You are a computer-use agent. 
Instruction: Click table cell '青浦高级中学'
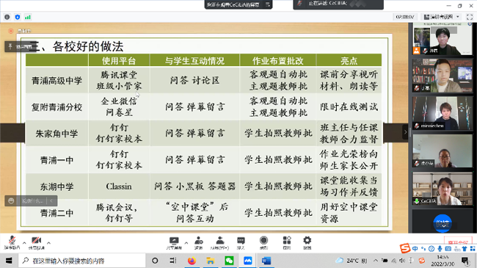pyautogui.click(x=57, y=81)
